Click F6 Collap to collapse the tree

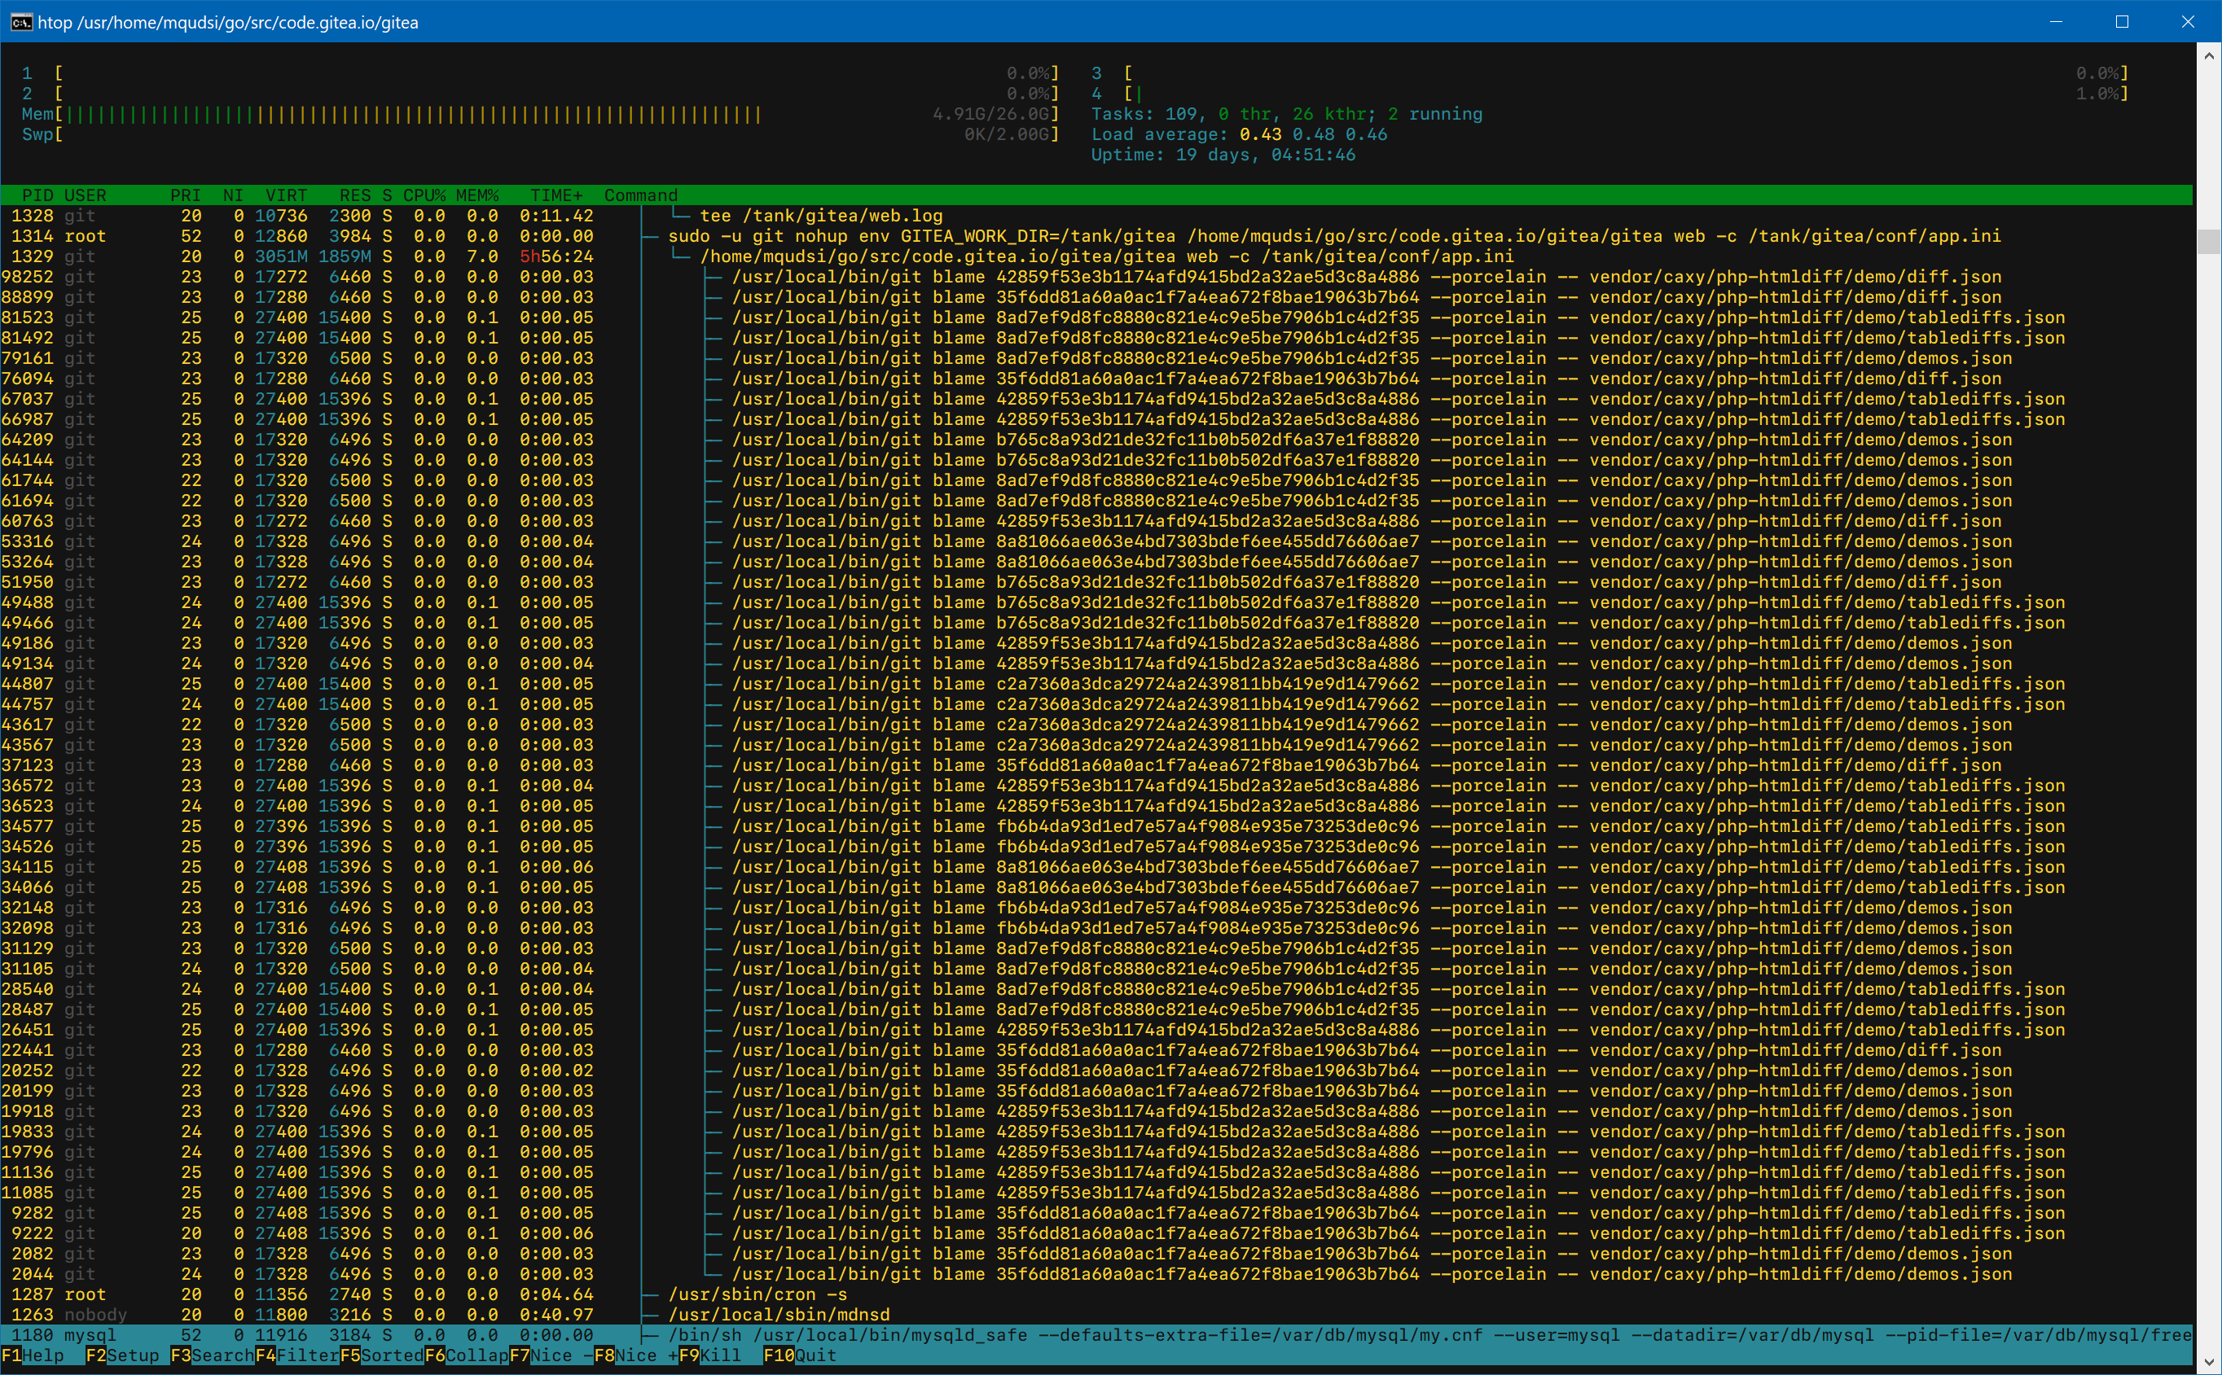(466, 1355)
